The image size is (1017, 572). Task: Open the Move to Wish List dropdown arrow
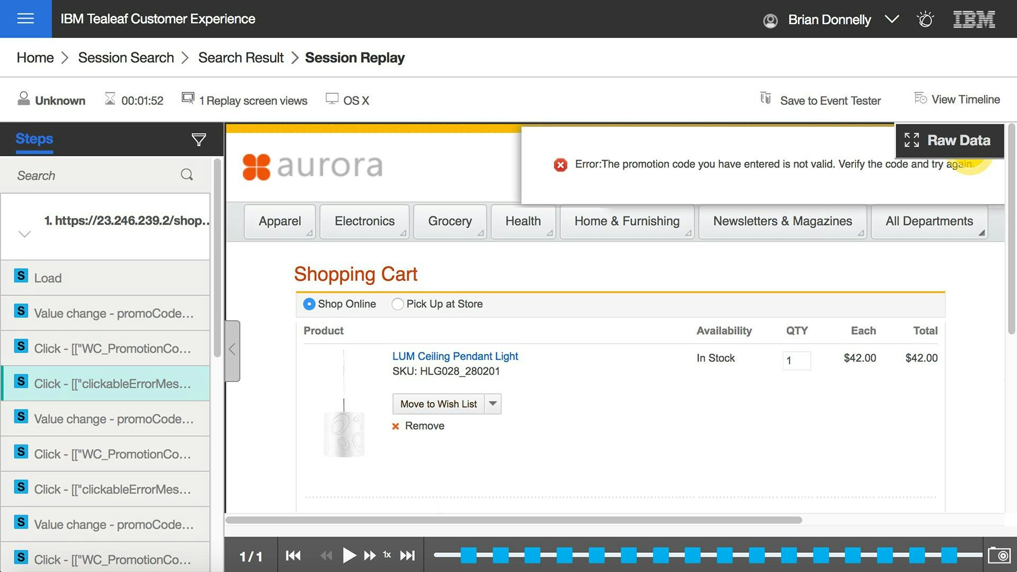(x=492, y=404)
